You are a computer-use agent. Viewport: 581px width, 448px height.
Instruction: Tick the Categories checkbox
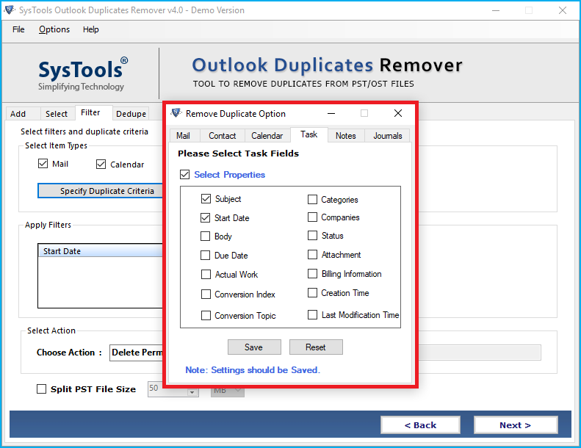[x=312, y=200]
